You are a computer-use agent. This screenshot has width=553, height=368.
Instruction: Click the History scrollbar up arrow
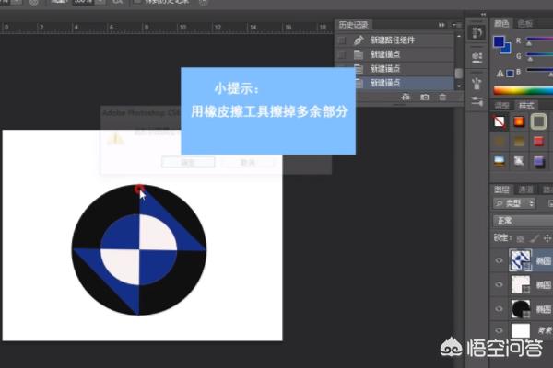[x=459, y=36]
